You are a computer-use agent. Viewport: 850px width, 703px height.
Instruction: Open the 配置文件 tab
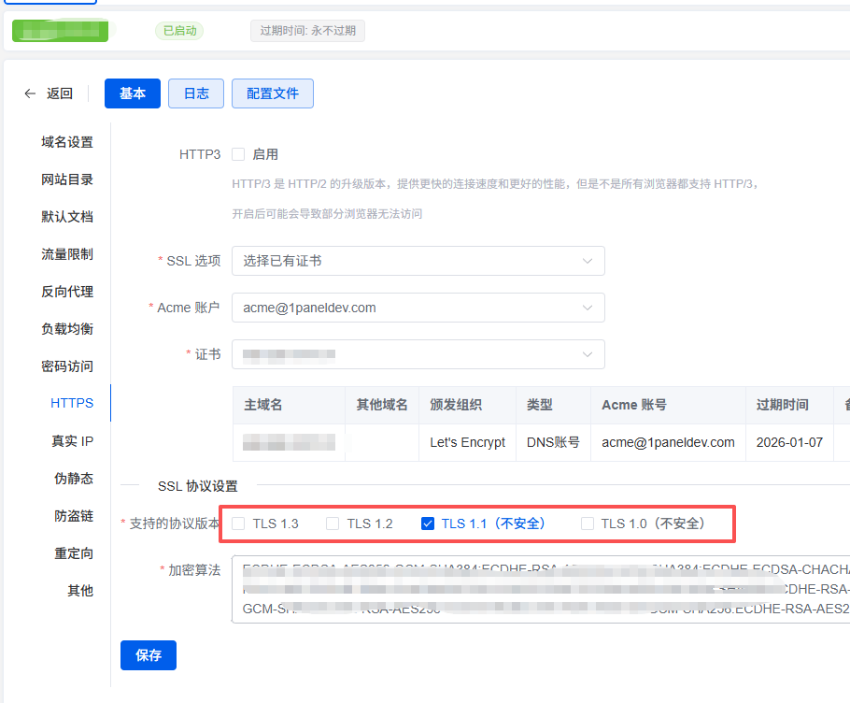[272, 93]
